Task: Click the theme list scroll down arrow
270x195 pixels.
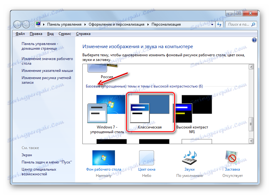Action: [x=251, y=141]
